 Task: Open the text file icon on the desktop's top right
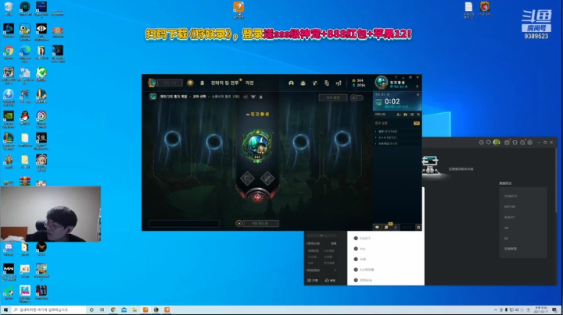pyautogui.click(x=468, y=10)
